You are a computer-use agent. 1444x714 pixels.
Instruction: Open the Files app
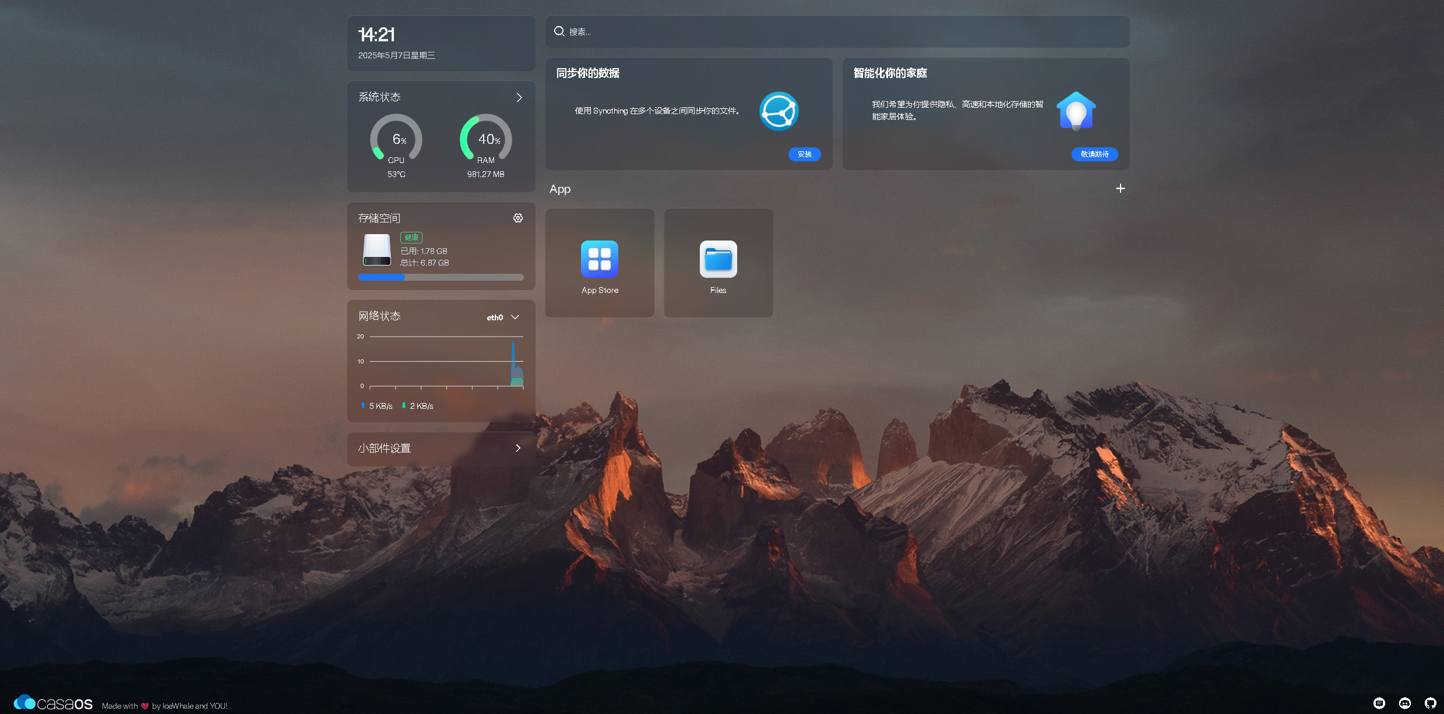point(718,260)
